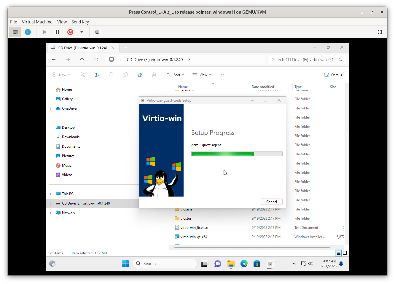Click the vertical scrollbar in file list
Screen dimensions: 395x284
click(x=347, y=181)
